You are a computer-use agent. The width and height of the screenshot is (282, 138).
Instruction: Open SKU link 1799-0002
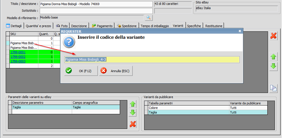[18, 57]
